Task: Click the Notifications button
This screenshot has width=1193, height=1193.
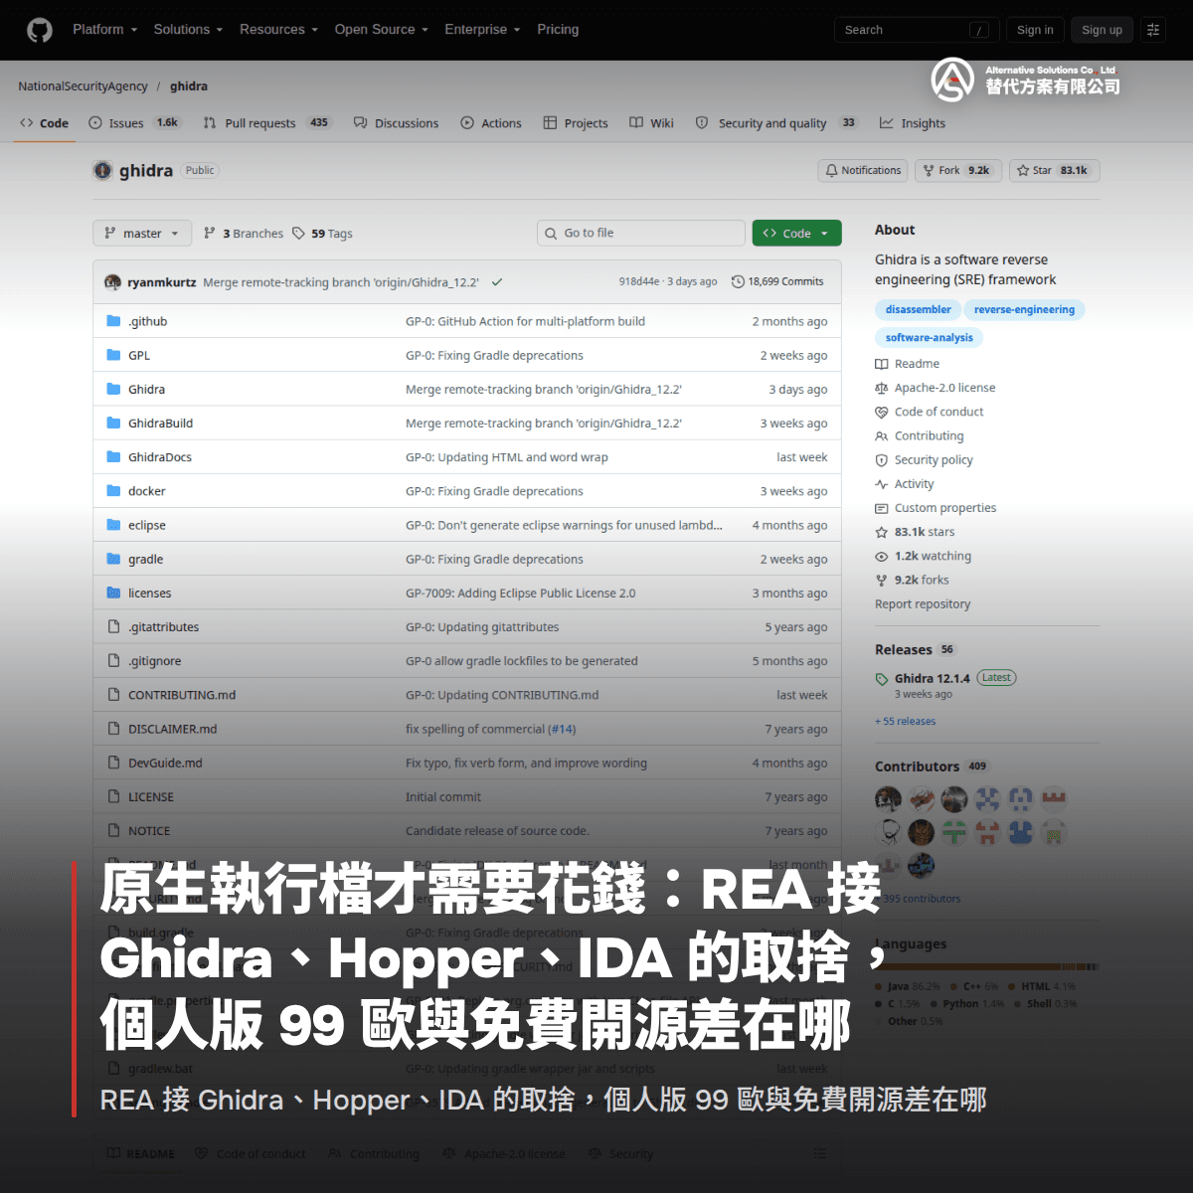Action: click(x=863, y=171)
